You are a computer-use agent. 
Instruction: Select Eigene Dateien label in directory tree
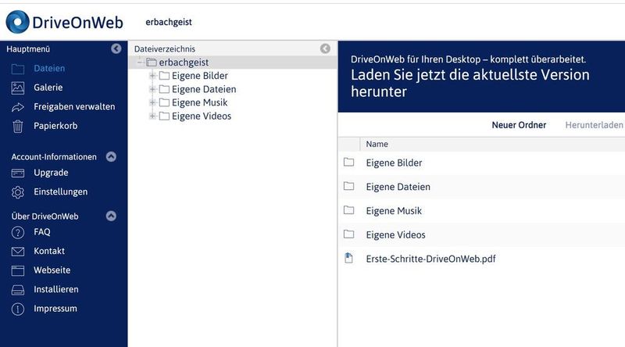[x=204, y=89]
